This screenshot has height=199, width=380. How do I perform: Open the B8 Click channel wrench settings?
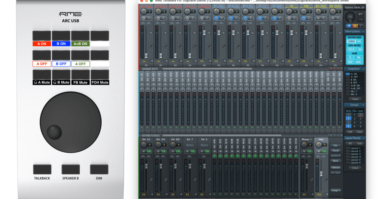coord(282,46)
